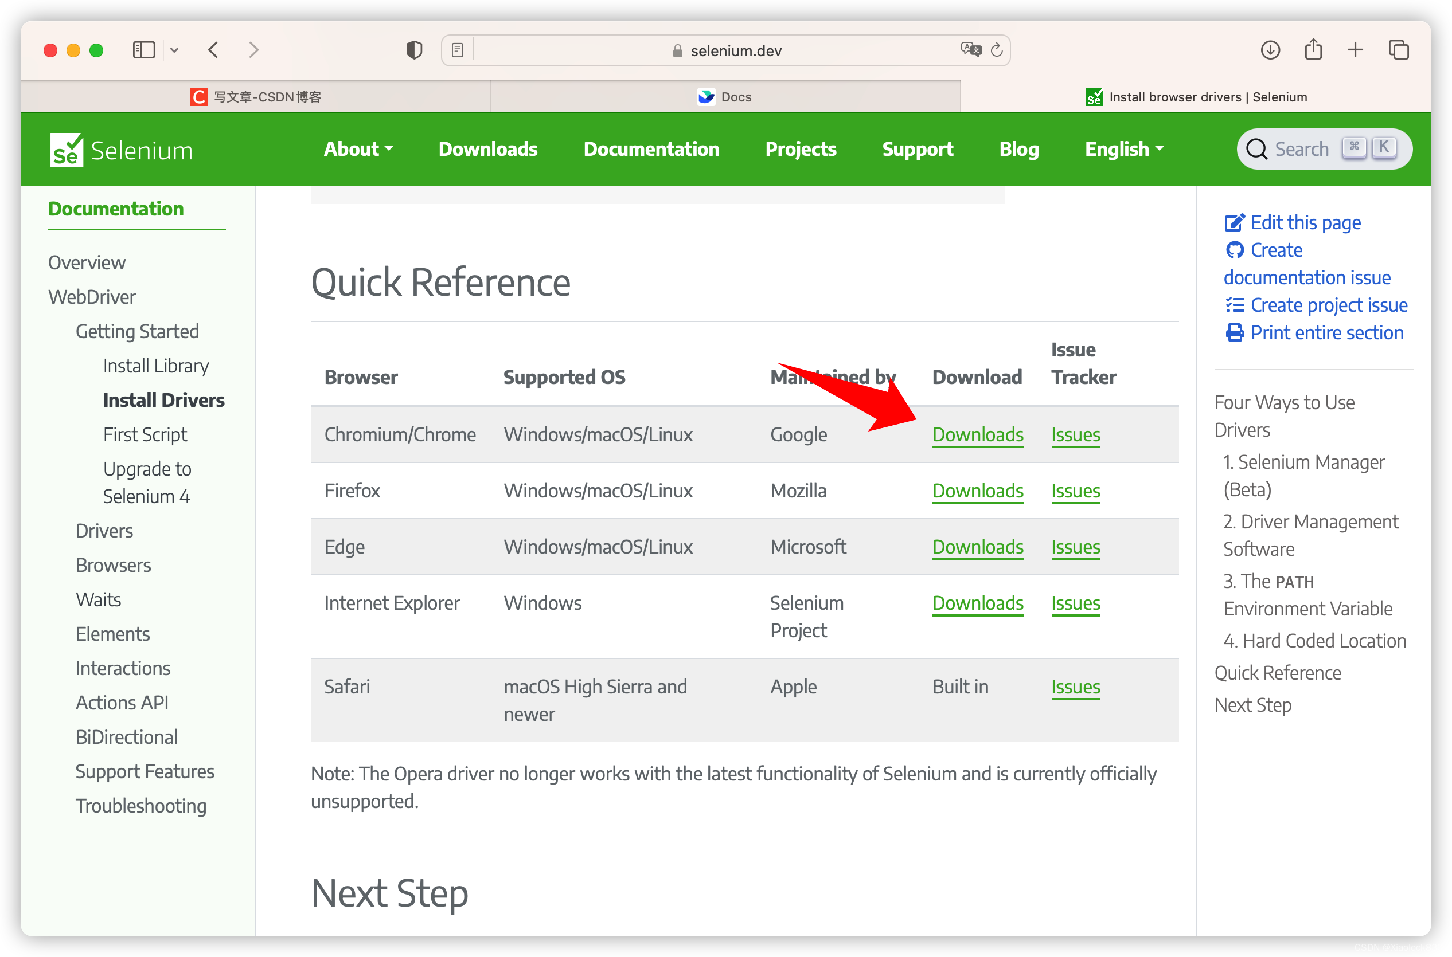1452x957 pixels.
Task: Click Print entire section link
Action: tap(1314, 332)
